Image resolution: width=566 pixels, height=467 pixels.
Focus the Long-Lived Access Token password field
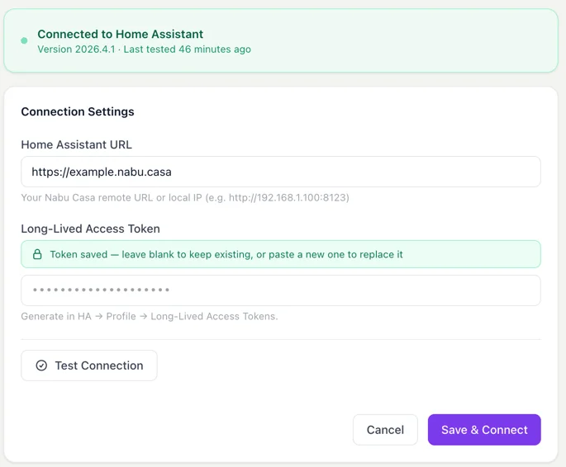pos(281,290)
